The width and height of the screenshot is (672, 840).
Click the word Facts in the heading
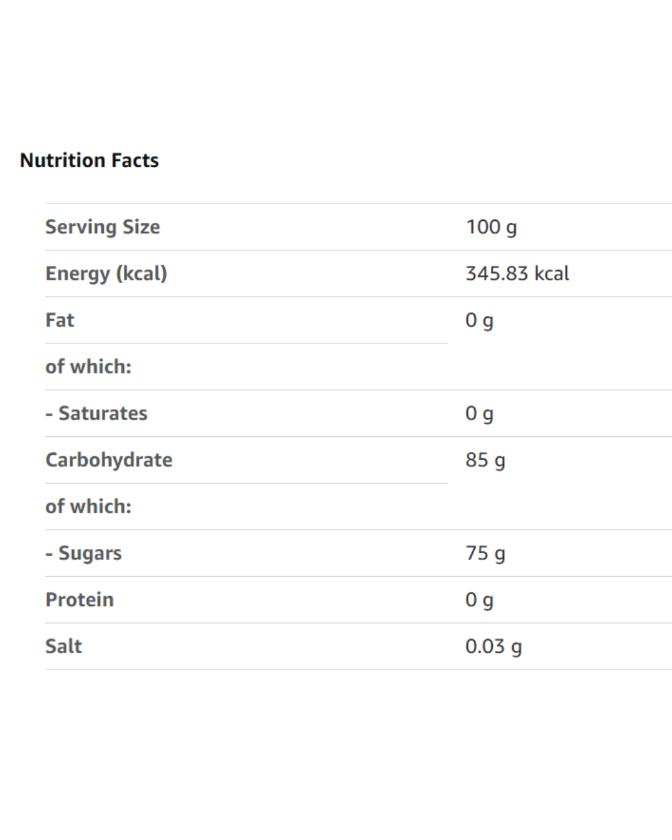[135, 161]
